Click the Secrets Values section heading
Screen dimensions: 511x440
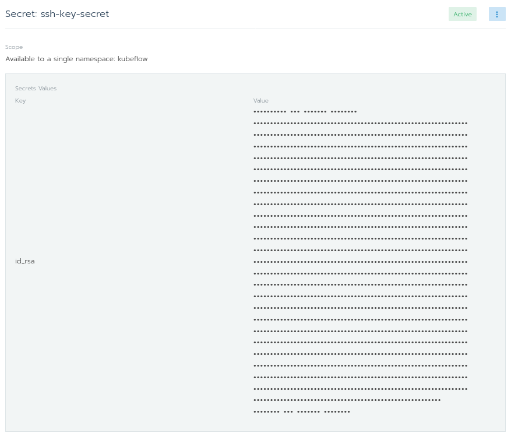tap(36, 89)
